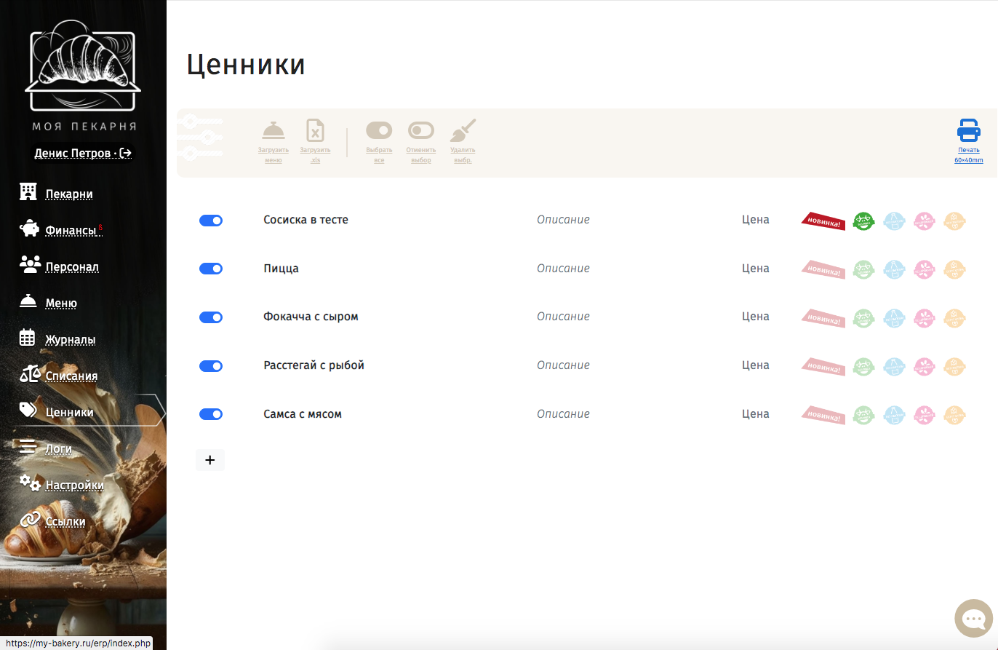Toggle off the Сосиска в тесте switch
Image resolution: width=998 pixels, height=650 pixels.
211,221
